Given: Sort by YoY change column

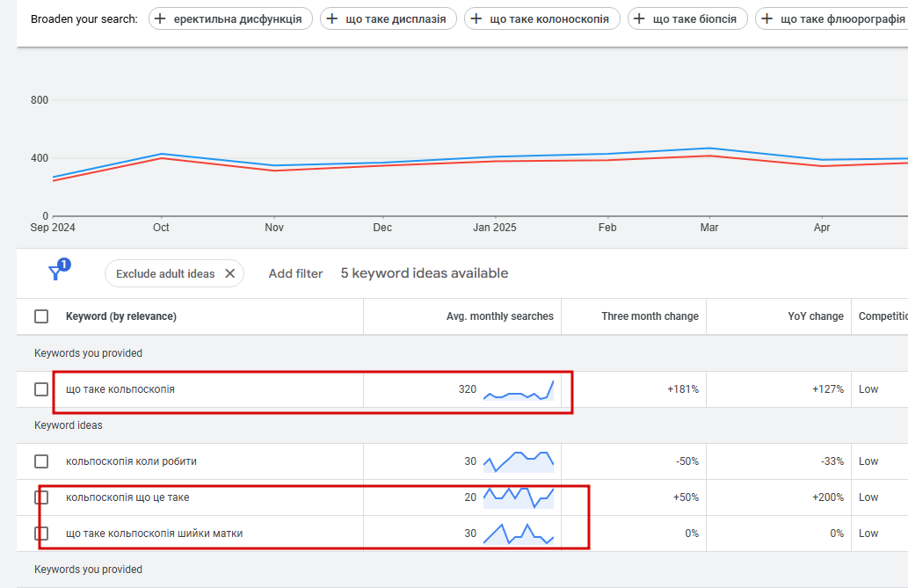Looking at the screenshot, I should (815, 316).
